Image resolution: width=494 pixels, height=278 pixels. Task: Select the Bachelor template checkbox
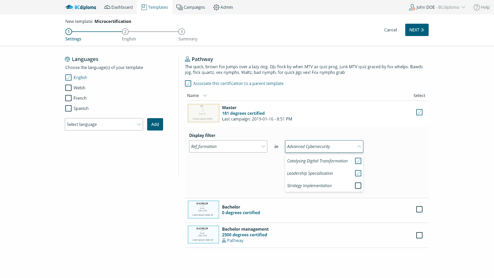tap(419, 209)
